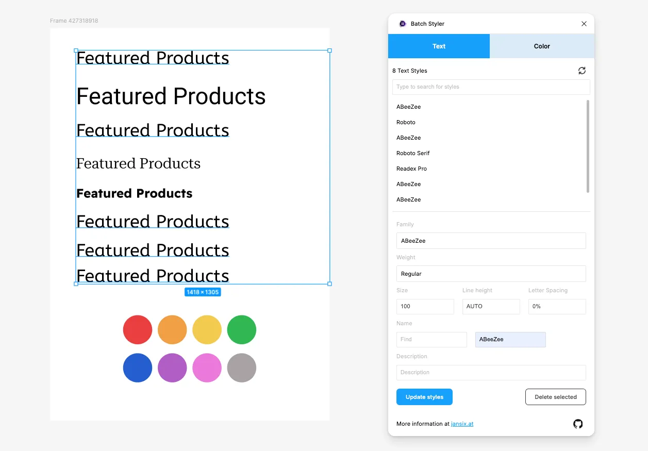Select the Text tab
Screen dimensions: 648x451
(x=439, y=46)
